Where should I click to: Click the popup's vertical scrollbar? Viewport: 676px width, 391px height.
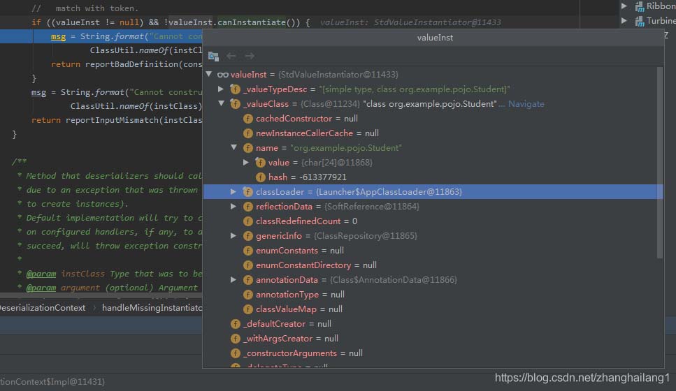point(659,161)
